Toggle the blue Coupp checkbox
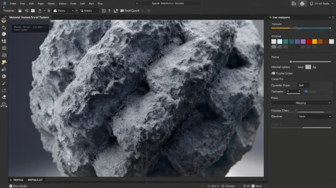336x188 pixels. 306,91
